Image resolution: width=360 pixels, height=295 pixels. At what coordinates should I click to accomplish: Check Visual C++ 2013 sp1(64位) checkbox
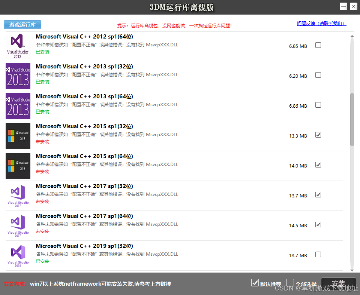point(318,105)
